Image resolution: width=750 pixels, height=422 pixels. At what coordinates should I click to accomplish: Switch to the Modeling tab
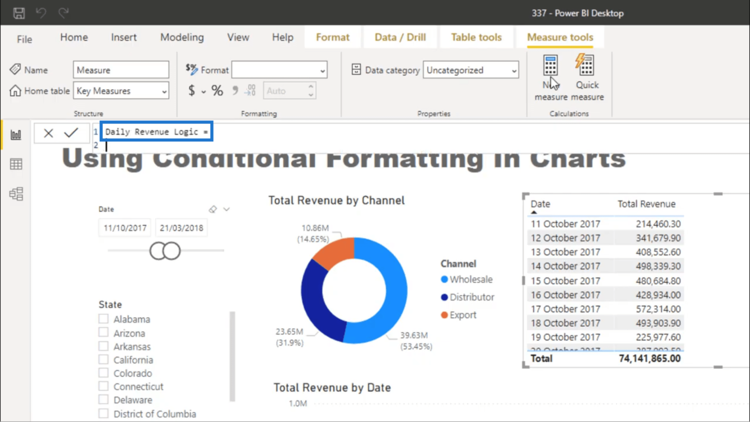pyautogui.click(x=182, y=38)
